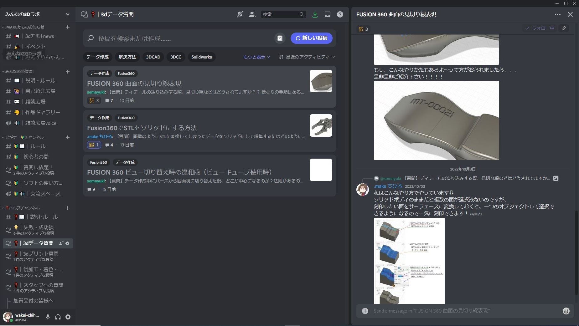Click 新しい投稿 button

tap(311, 38)
